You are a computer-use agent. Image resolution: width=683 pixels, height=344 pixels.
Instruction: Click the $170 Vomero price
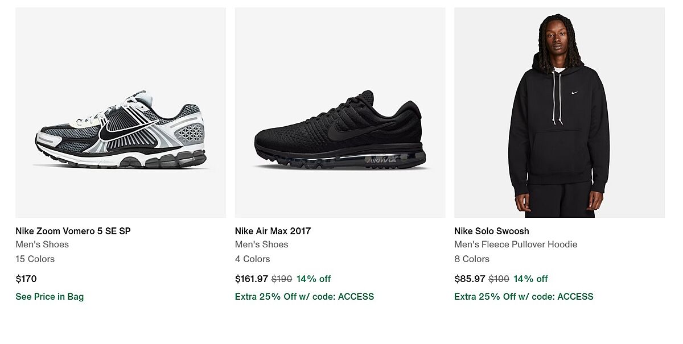pos(26,279)
